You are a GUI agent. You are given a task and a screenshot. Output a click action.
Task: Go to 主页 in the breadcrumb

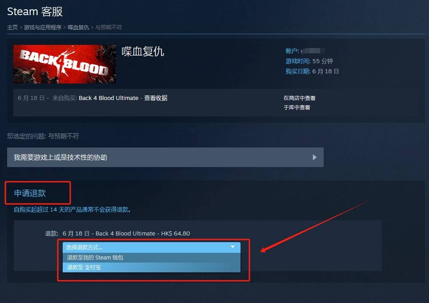pyautogui.click(x=12, y=28)
